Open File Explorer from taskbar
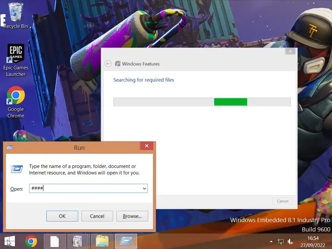The image size is (332, 249). tap(102, 241)
